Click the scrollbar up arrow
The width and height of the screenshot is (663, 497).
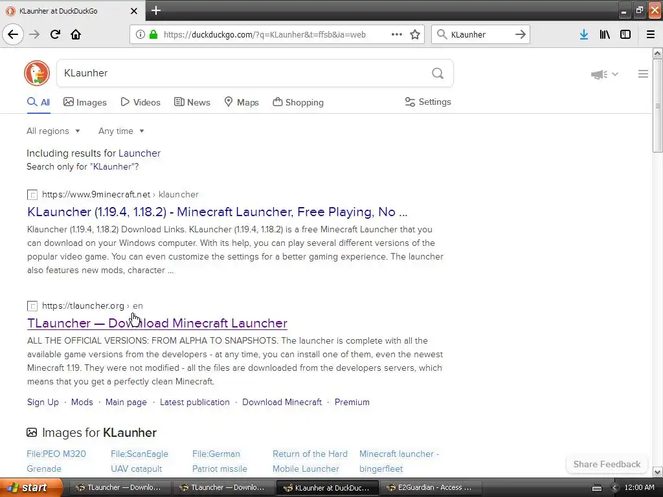coord(657,53)
